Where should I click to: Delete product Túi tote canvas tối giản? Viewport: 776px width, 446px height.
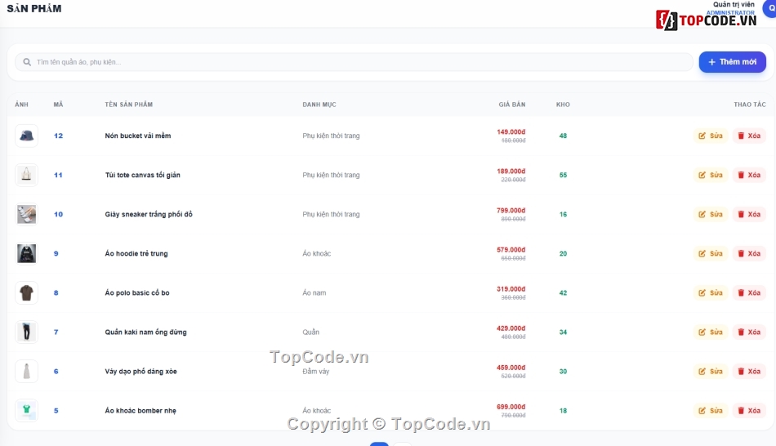(x=749, y=175)
